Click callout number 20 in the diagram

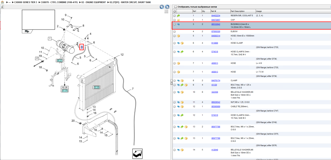73,121
